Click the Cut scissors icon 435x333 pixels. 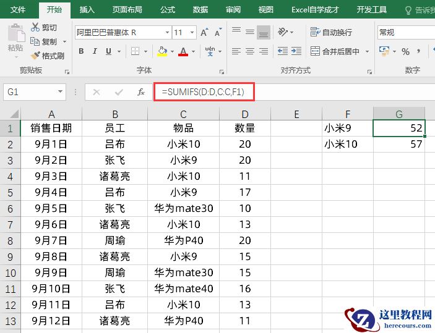(35, 27)
